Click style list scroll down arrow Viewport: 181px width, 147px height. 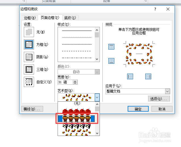97,59
